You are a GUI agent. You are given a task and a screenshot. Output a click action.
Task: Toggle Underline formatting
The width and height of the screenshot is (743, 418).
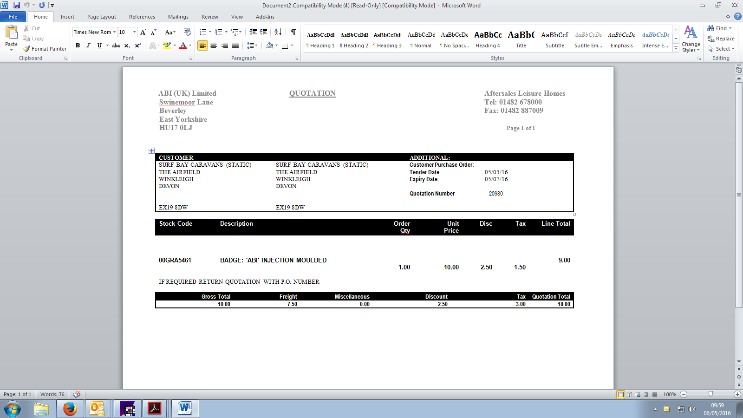[x=99, y=46]
